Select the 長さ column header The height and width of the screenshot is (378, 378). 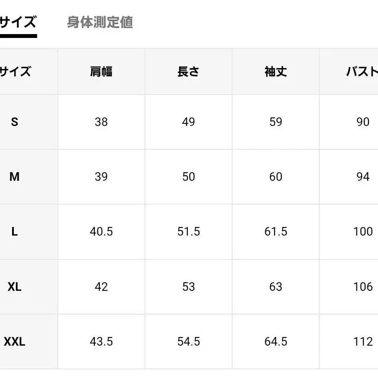click(189, 72)
